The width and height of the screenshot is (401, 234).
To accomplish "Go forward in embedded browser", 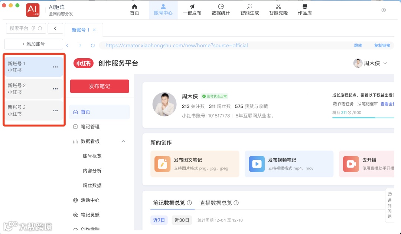I will coord(80,46).
